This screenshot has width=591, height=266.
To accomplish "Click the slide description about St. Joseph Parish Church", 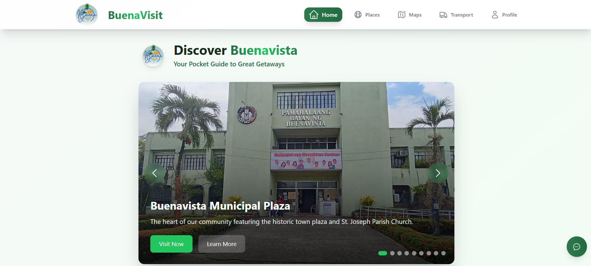I will click(282, 222).
